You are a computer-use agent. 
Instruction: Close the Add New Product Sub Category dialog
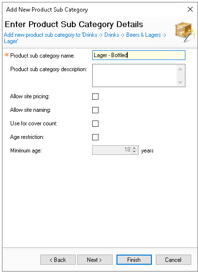tap(190, 9)
